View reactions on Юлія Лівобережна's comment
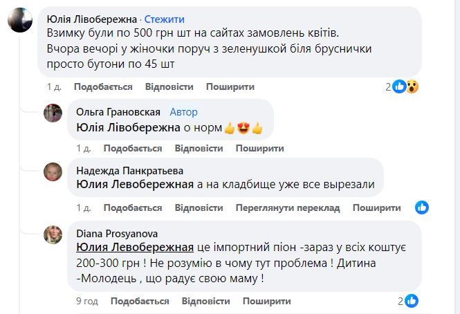Image resolution: width=460 pixels, height=314 pixels. pos(406,86)
